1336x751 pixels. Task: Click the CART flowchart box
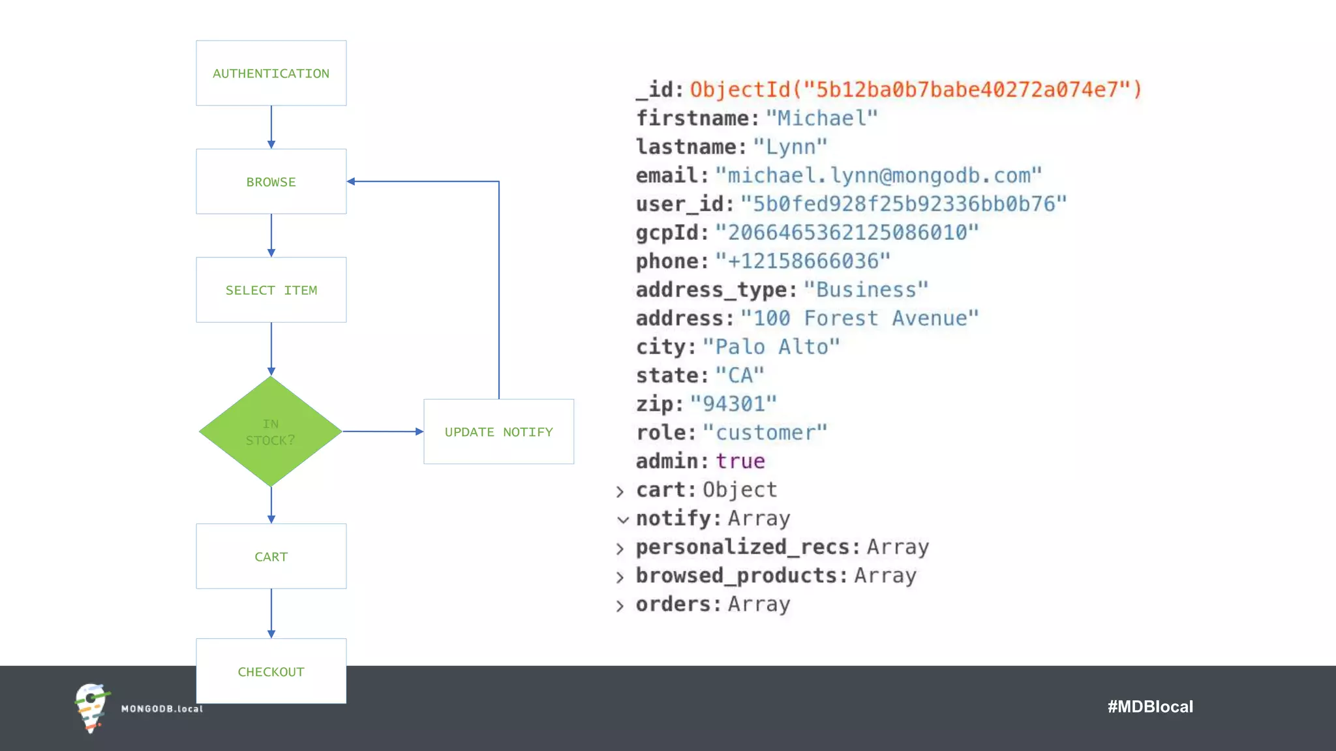[x=271, y=556]
